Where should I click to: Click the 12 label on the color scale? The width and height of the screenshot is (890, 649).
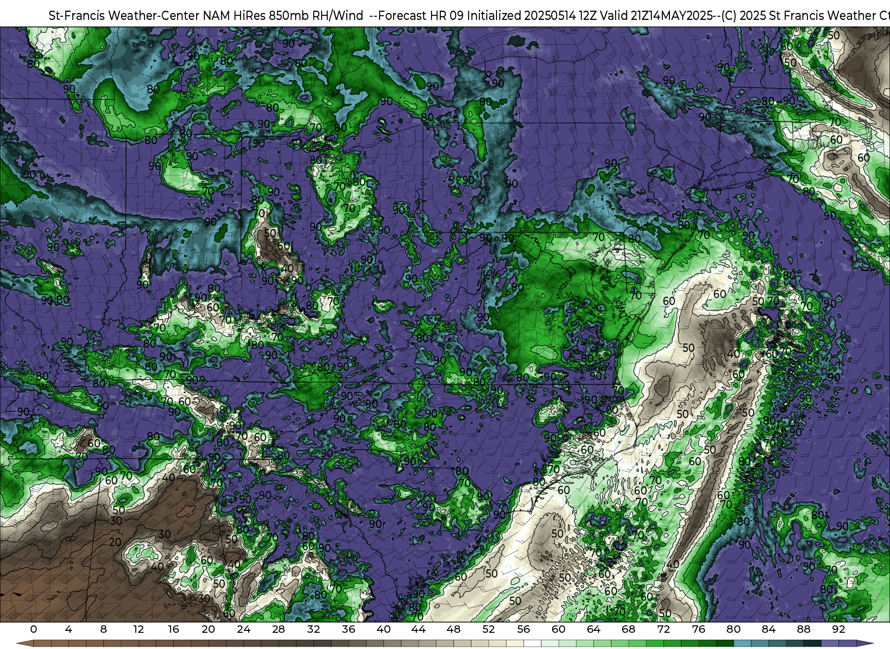(x=139, y=629)
